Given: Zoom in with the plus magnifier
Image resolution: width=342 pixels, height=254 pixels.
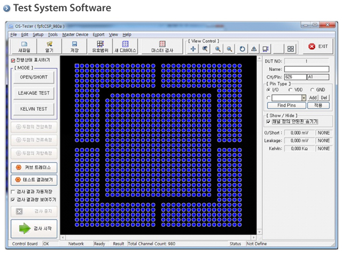Looking at the screenshot, I should click(217, 49).
